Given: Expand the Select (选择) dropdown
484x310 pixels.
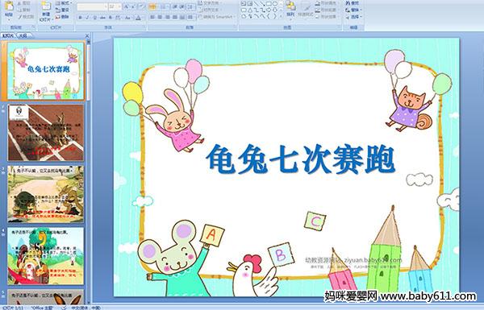Looking at the screenshot, I should coord(354,17).
